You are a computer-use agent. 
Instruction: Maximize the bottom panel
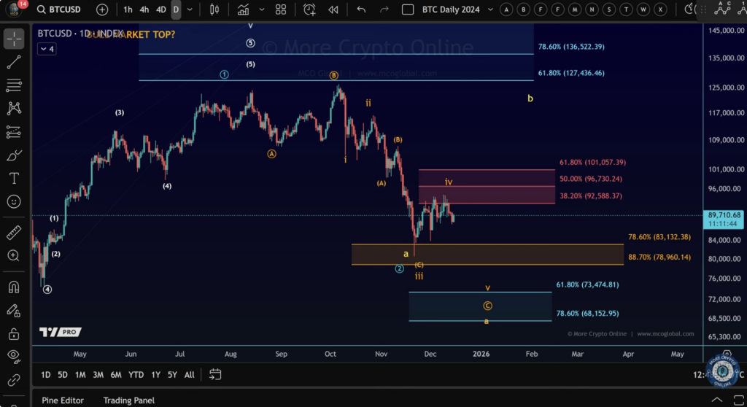click(x=739, y=400)
